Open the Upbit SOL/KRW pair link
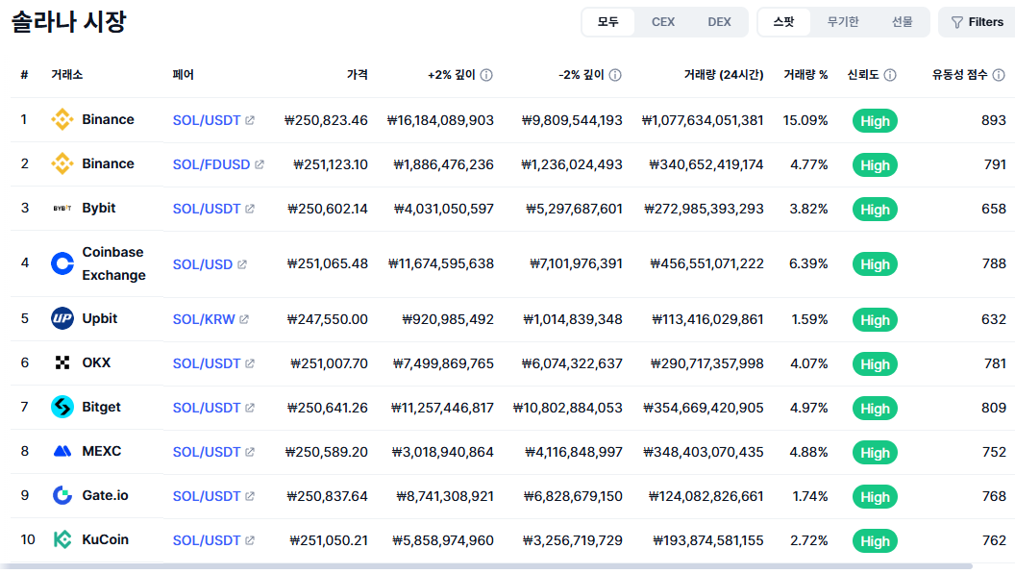1015x574 pixels. coord(204,319)
